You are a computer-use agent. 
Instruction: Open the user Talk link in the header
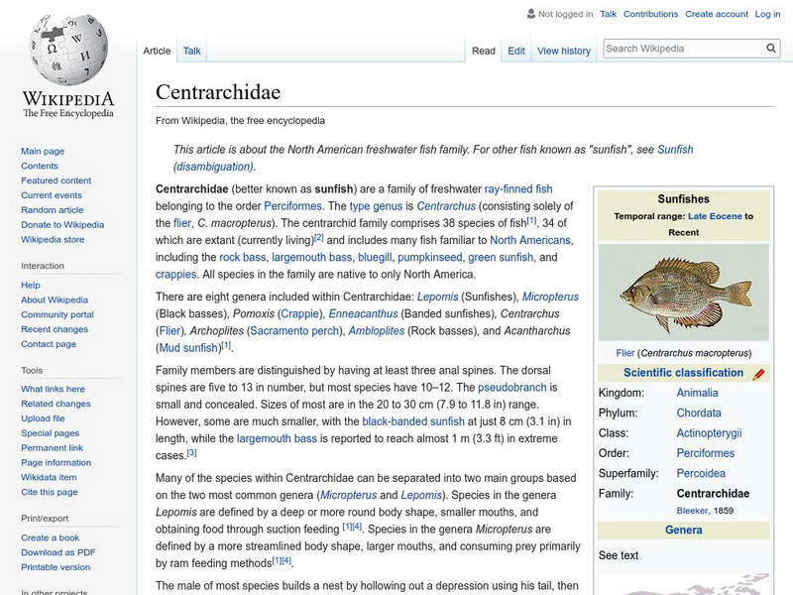pyautogui.click(x=608, y=14)
